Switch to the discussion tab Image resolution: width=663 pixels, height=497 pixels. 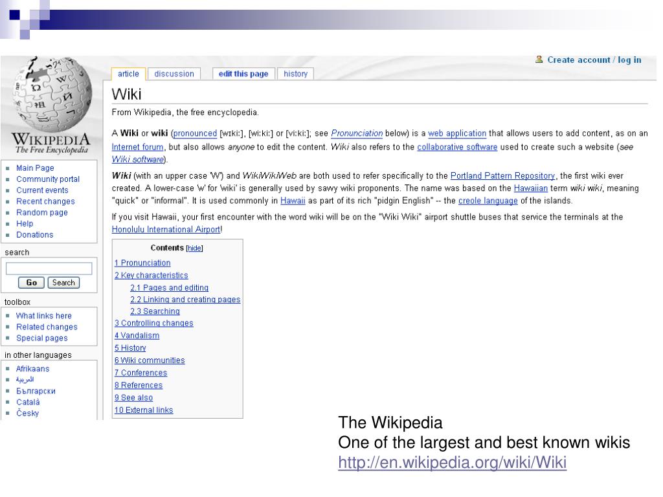pyautogui.click(x=174, y=74)
